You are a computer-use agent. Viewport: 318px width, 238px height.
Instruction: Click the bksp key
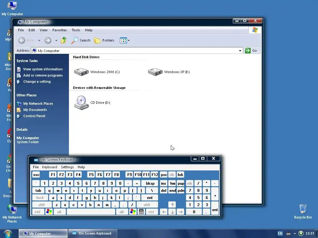[150, 183]
